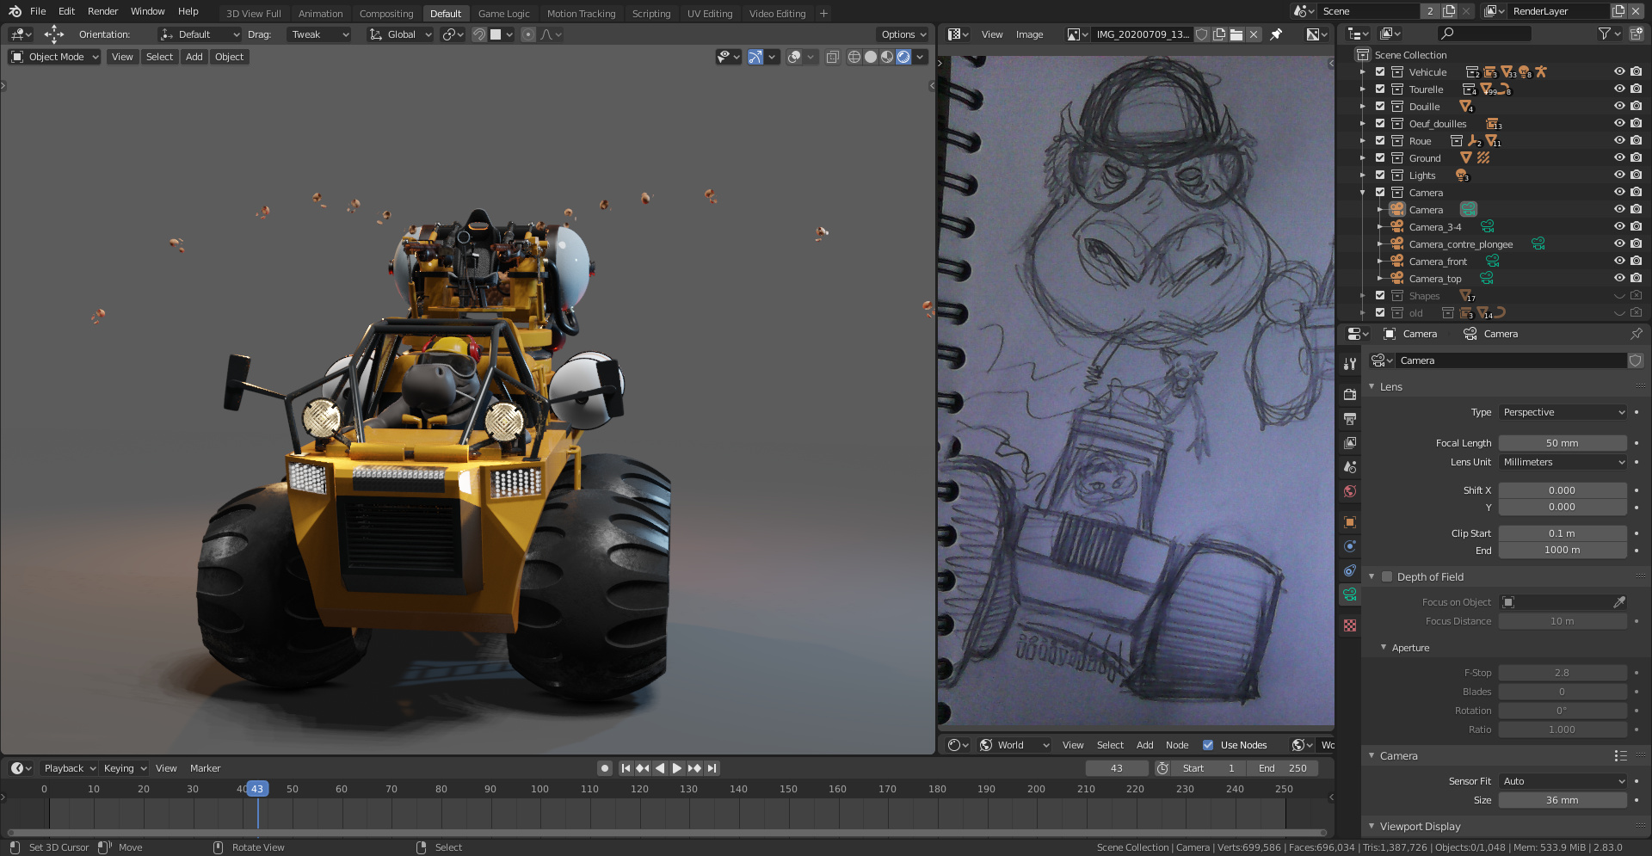Open the Object Constraint properties tab
This screenshot has width=1652, height=856.
click(x=1350, y=570)
